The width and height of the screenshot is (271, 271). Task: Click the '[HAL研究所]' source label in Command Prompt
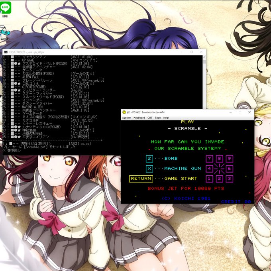point(80,137)
